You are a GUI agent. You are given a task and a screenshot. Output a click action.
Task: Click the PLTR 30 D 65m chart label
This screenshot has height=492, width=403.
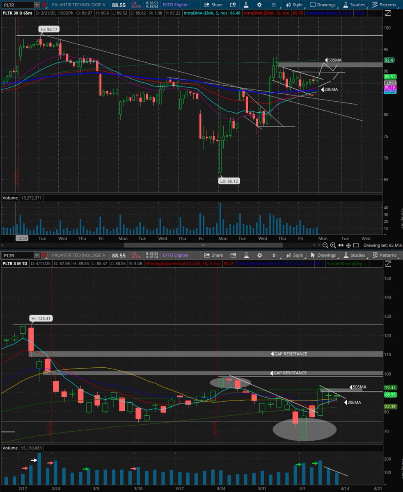17,14
